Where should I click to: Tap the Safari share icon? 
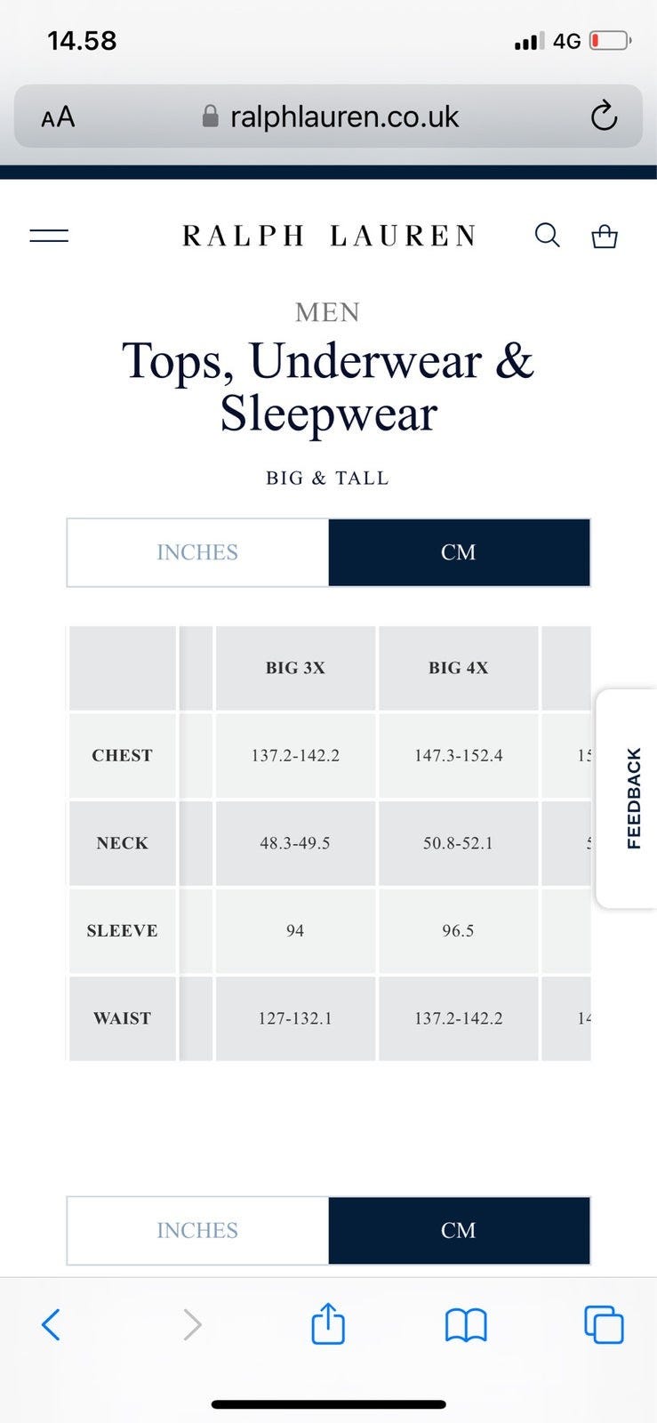point(328,1324)
